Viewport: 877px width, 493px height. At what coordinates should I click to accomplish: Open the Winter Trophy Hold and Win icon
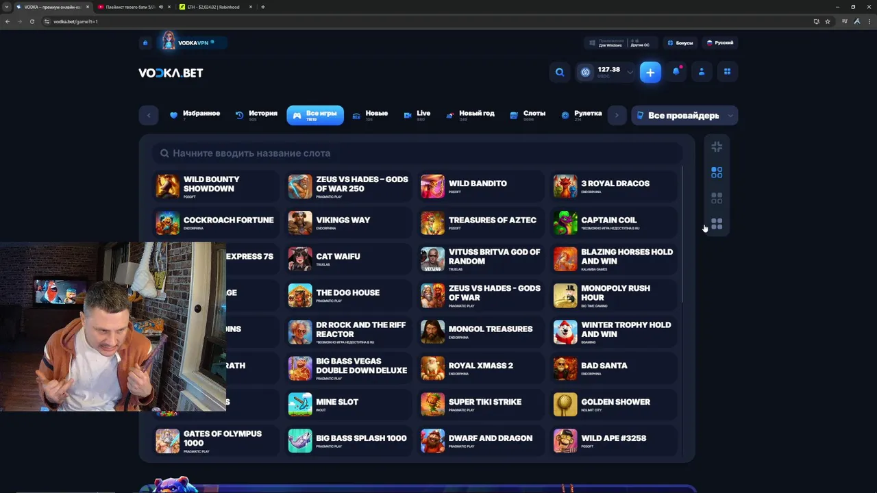(565, 331)
